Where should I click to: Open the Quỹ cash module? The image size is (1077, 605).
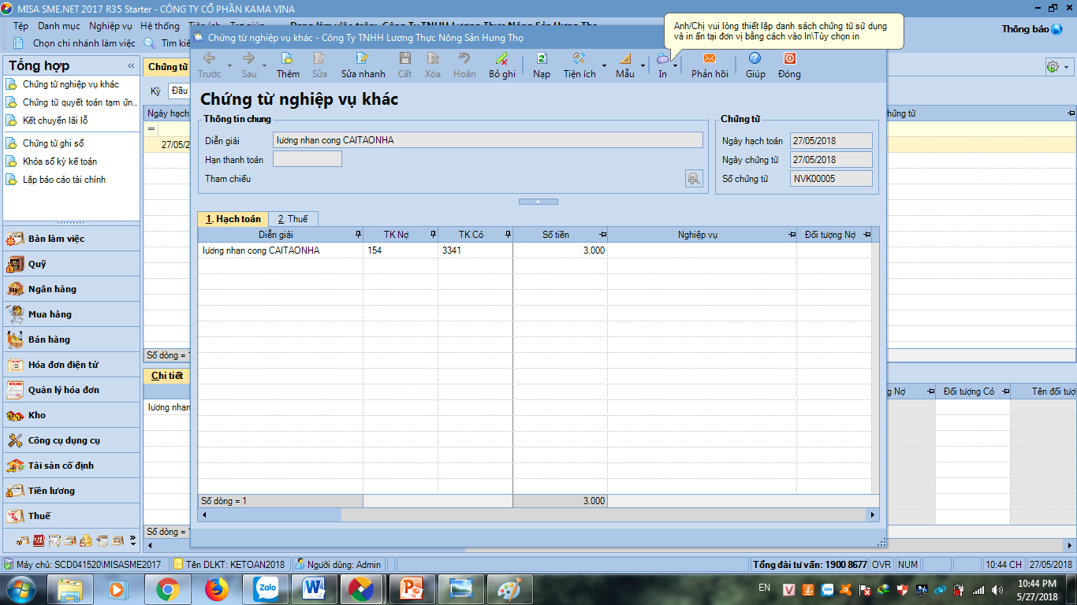tap(72, 264)
